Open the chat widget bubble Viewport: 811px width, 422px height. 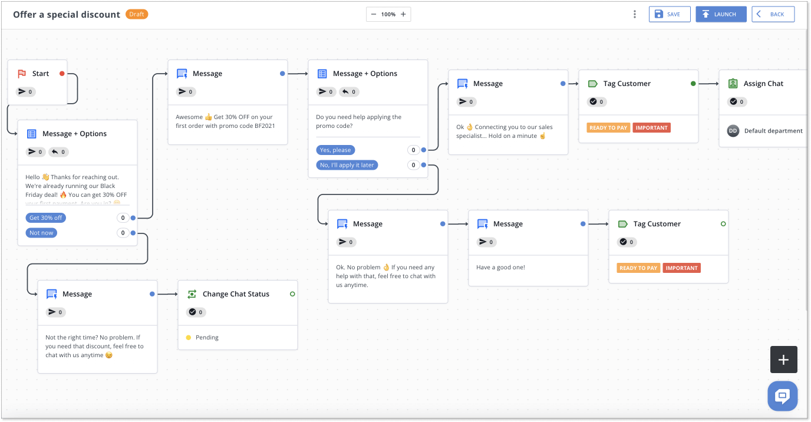pyautogui.click(x=783, y=396)
